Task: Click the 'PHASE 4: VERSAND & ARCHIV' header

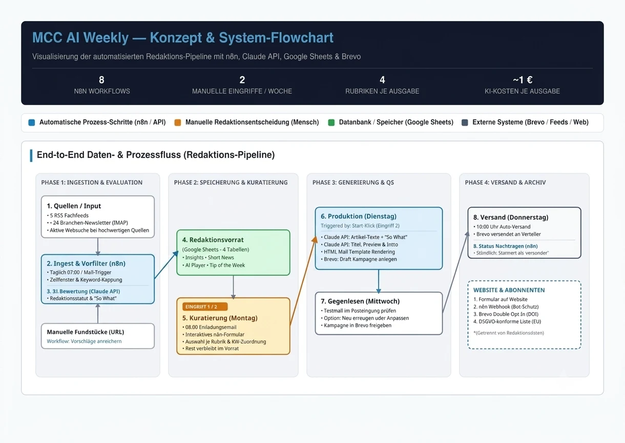Action: tap(505, 183)
